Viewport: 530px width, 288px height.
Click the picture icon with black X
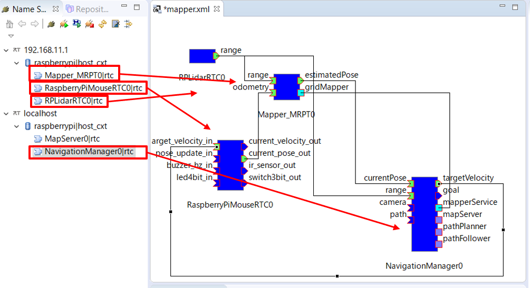[115, 24]
